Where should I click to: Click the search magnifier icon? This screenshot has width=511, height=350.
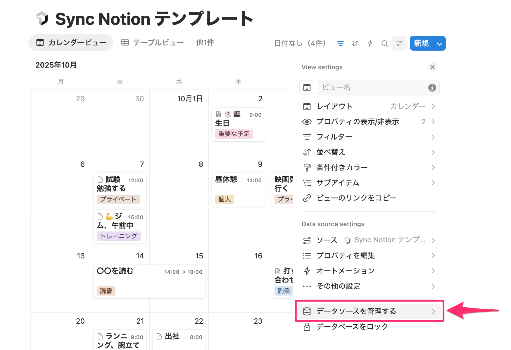click(x=385, y=44)
